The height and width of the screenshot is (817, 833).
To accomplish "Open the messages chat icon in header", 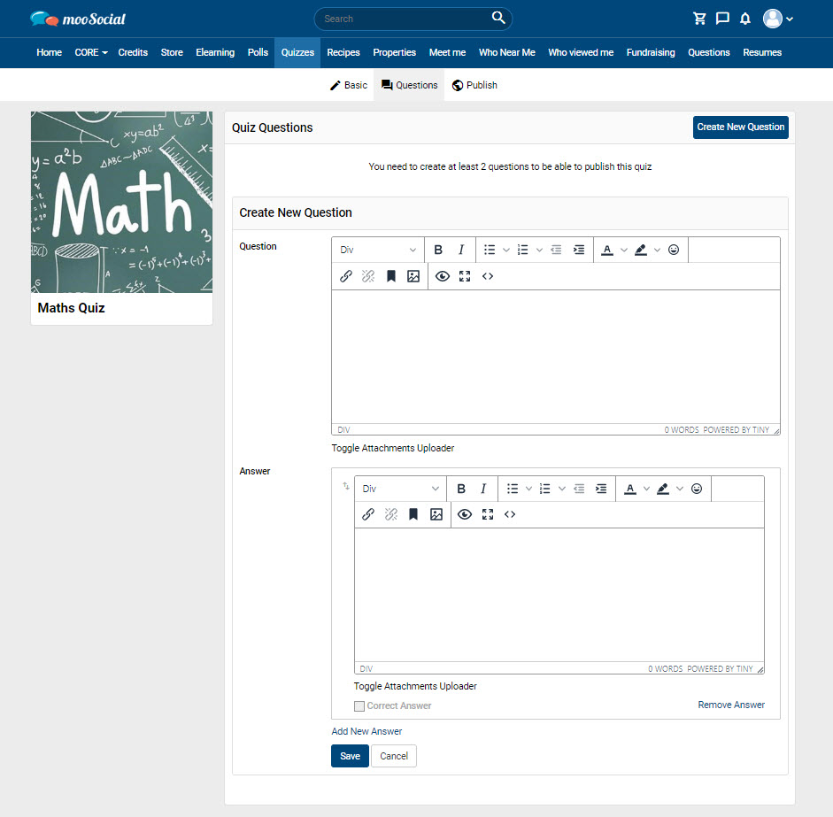I will click(x=722, y=19).
